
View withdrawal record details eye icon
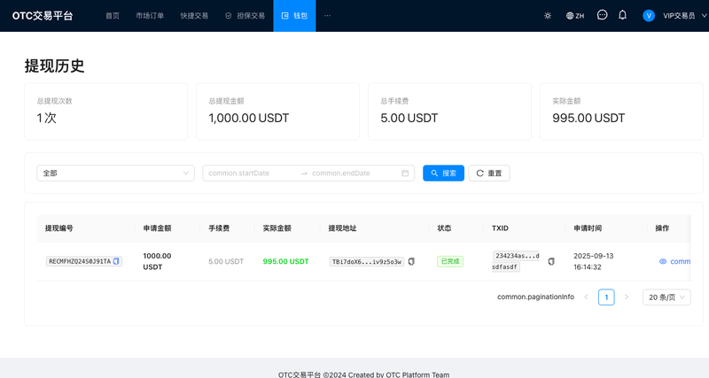click(x=663, y=262)
